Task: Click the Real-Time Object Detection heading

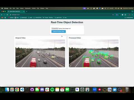Action: (x=67, y=22)
